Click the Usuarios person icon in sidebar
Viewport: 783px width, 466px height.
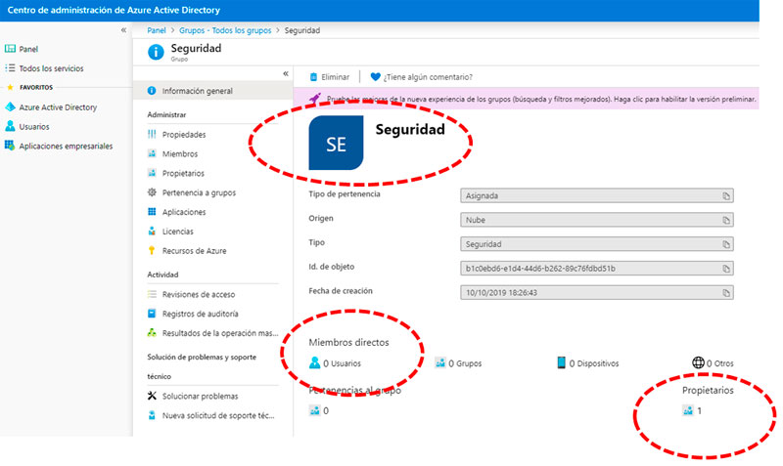point(10,126)
